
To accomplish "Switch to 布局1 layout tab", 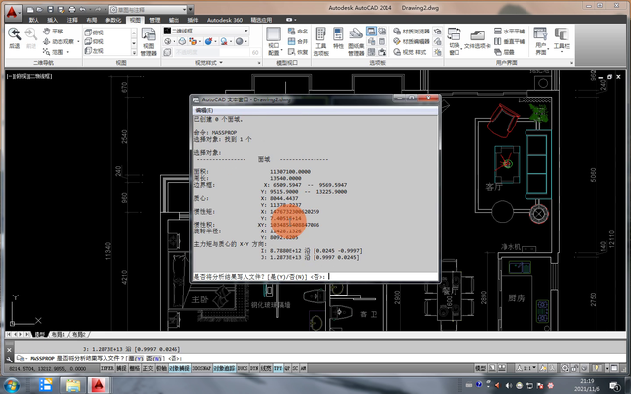I will tap(58, 335).
